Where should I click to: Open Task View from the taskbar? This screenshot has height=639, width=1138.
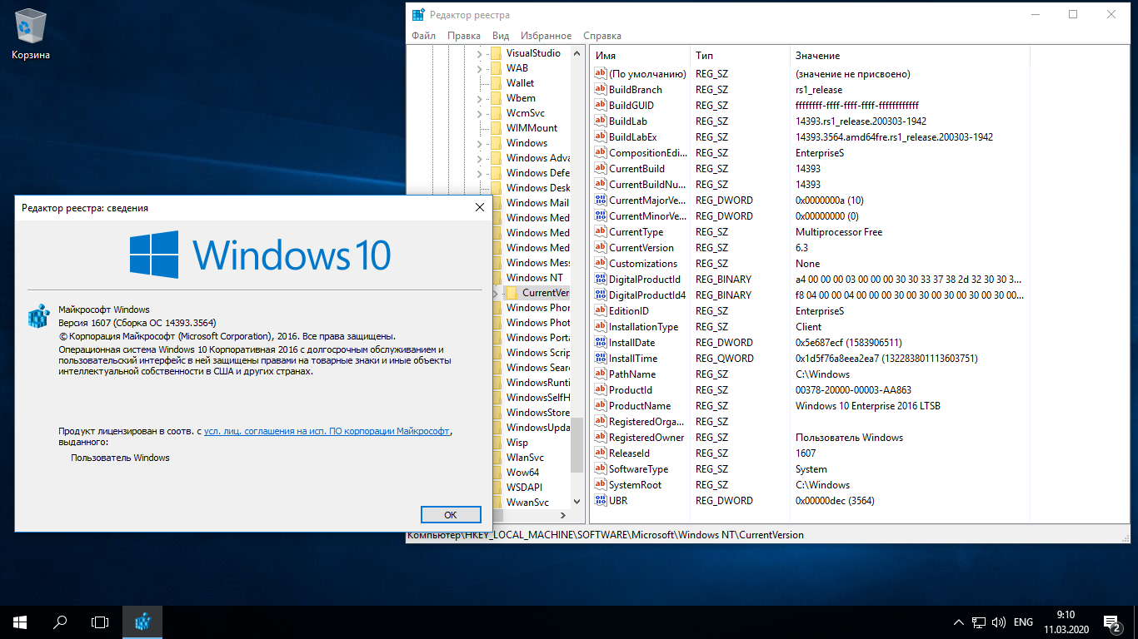tap(100, 622)
